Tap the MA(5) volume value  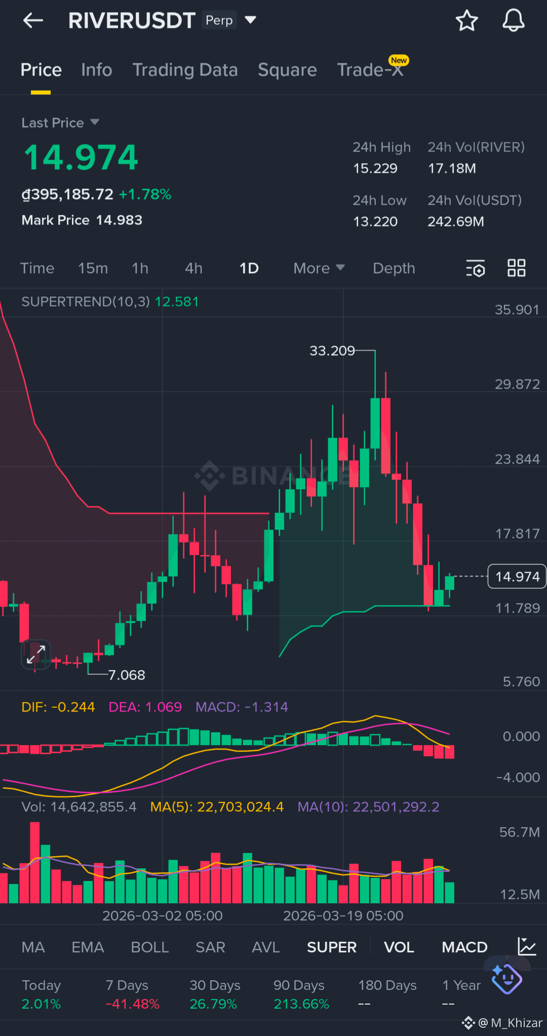tap(217, 806)
